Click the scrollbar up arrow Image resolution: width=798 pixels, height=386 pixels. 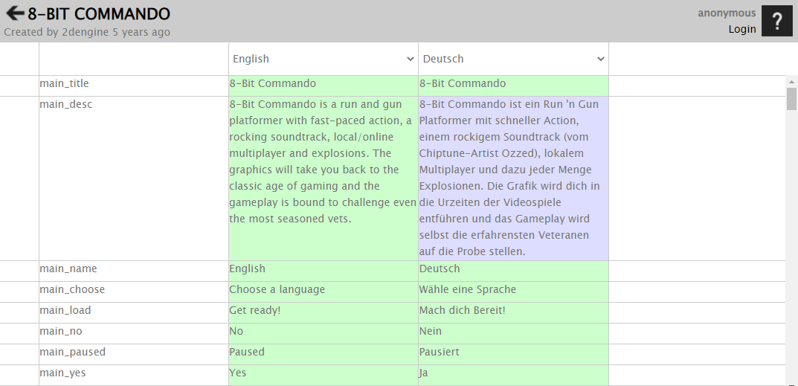[791, 82]
